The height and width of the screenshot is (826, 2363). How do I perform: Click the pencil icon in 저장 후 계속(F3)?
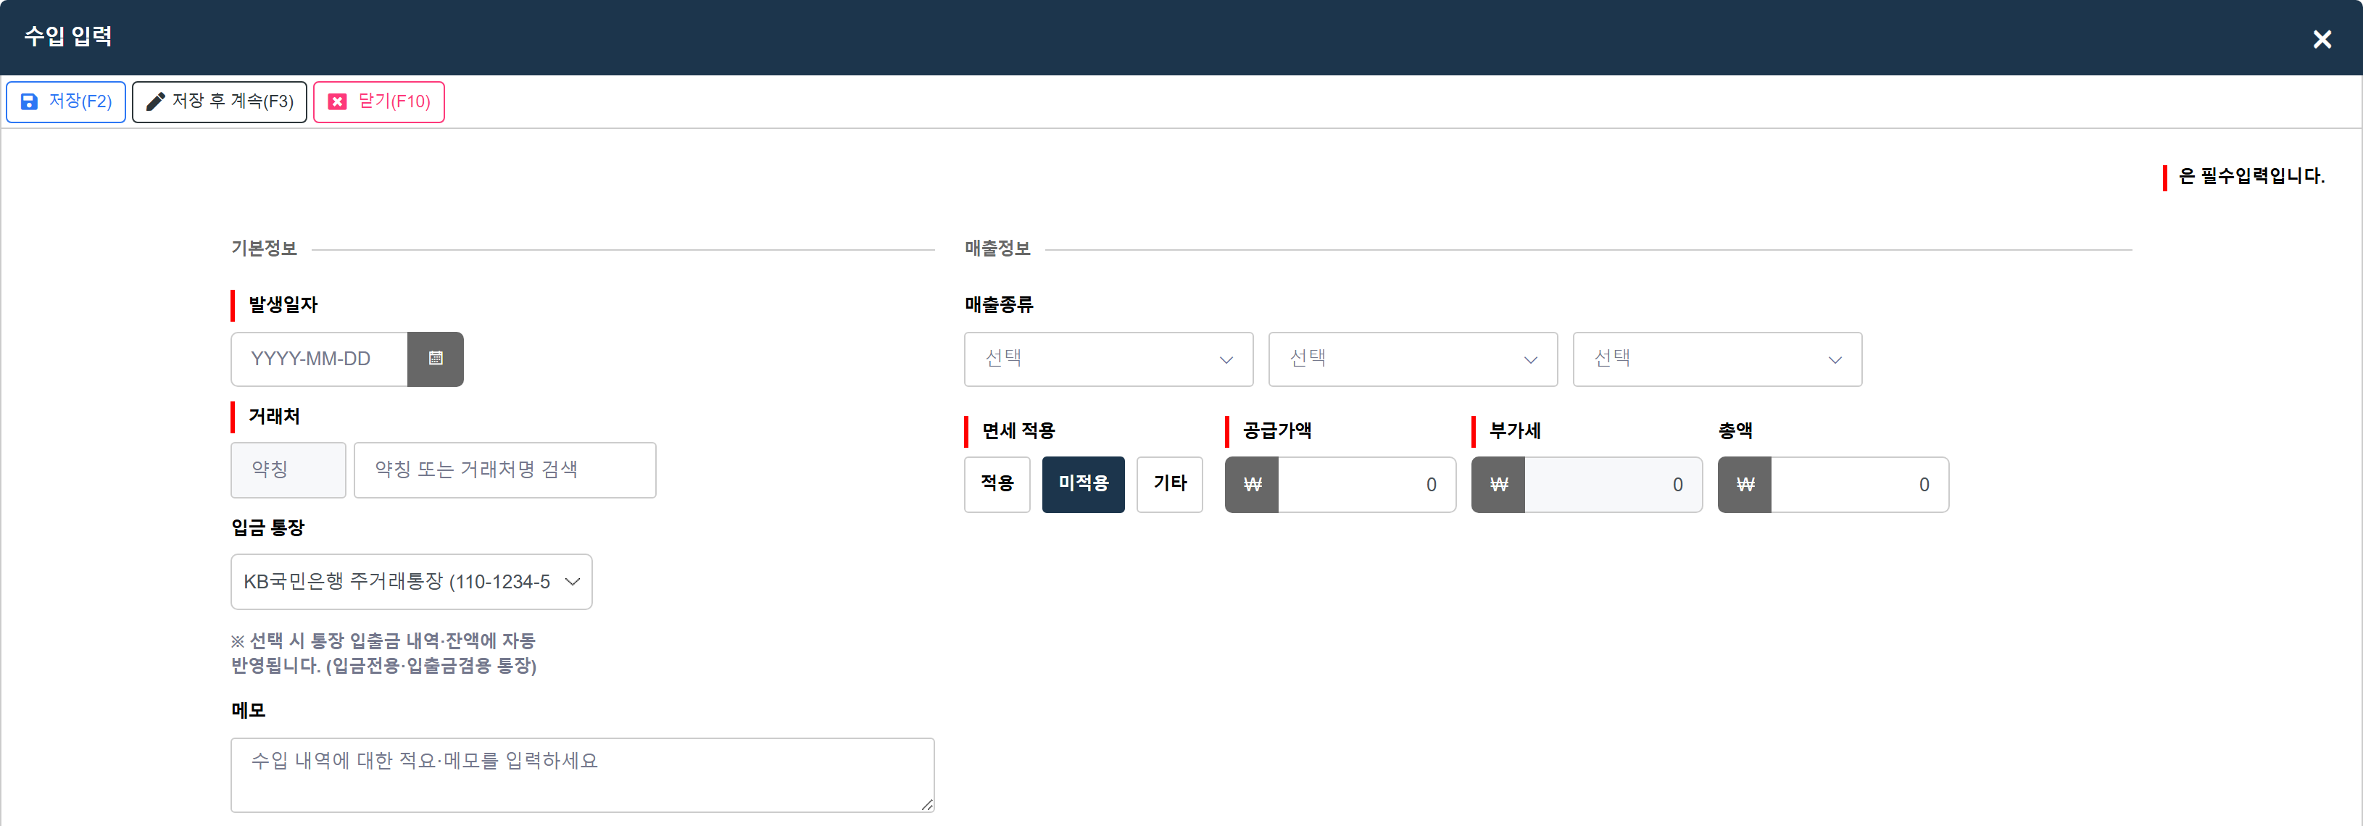point(155,101)
